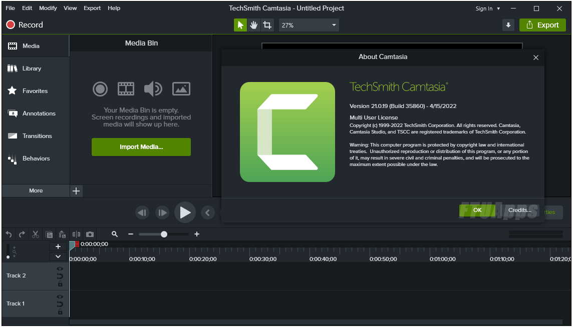Open the Export menu
573x327 pixels.
point(92,8)
